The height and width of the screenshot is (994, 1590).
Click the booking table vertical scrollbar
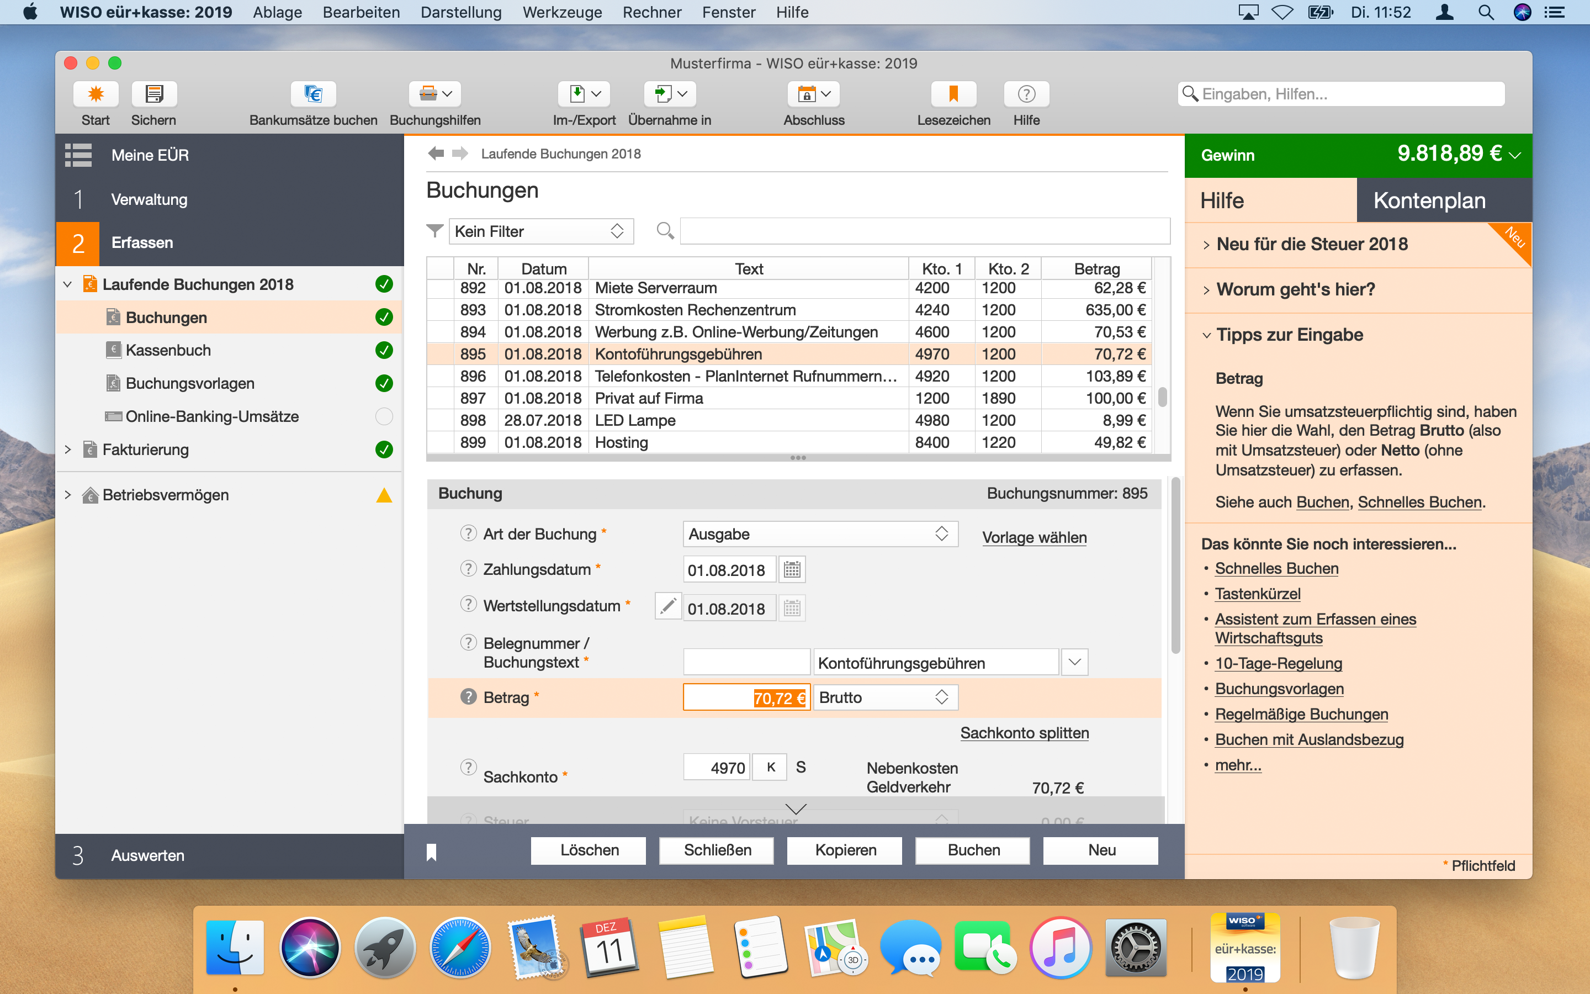[x=1162, y=397]
